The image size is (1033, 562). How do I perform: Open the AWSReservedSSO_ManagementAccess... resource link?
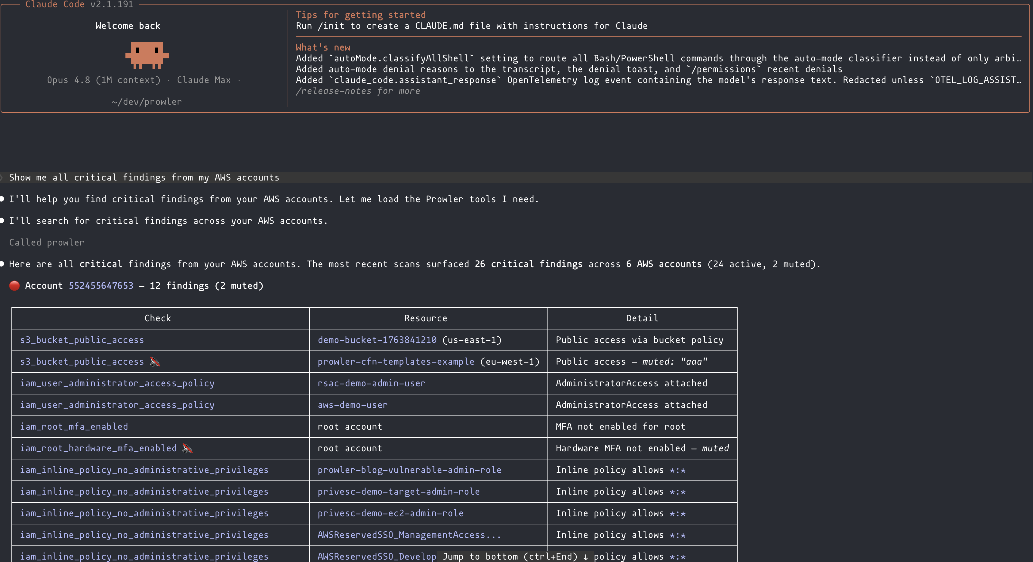point(409,535)
